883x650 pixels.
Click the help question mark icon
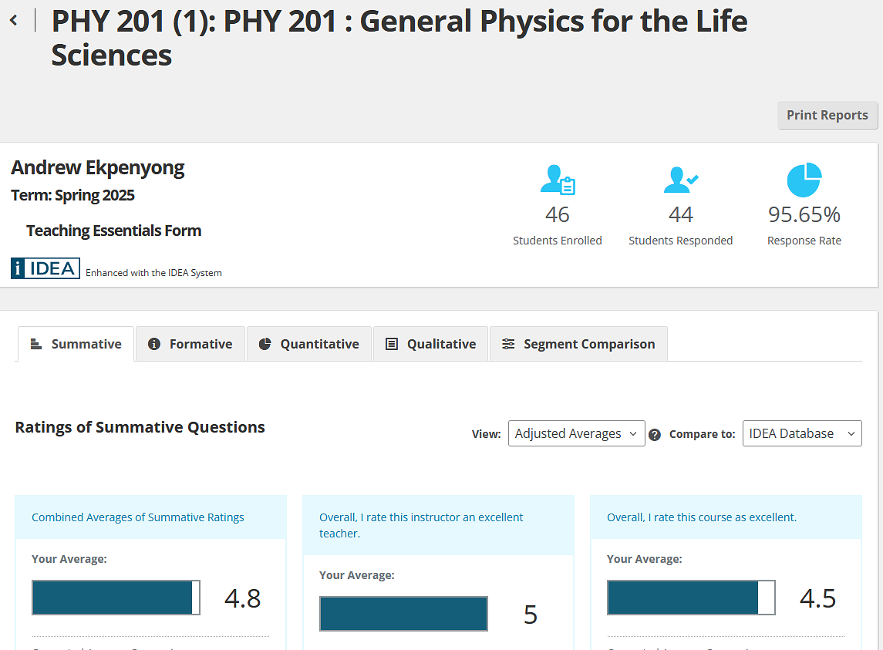655,434
